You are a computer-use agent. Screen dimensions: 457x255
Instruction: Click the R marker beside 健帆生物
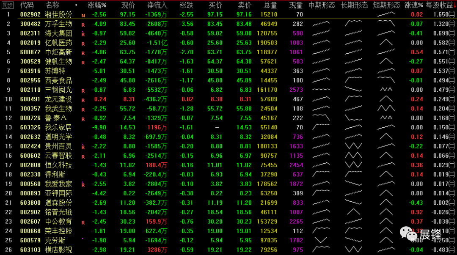point(83,63)
